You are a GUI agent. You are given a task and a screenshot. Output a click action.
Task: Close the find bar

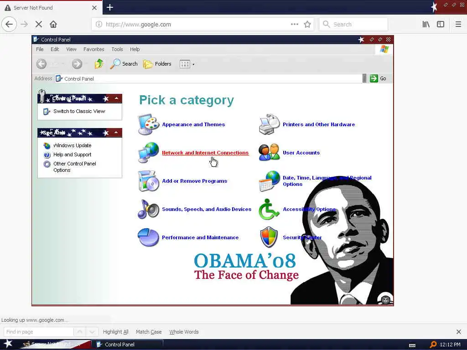tap(459, 332)
